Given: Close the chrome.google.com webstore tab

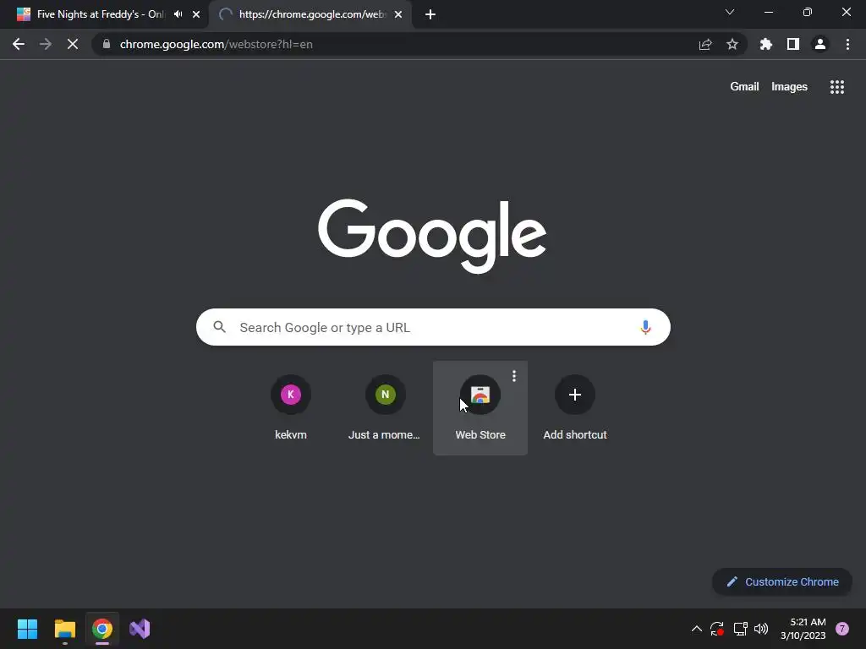Looking at the screenshot, I should click(398, 14).
